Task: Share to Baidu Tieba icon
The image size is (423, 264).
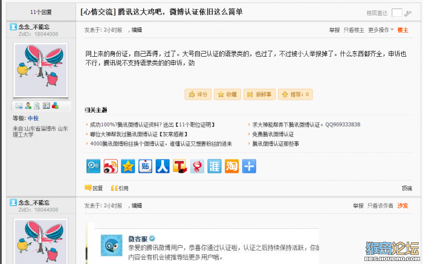Action: (145, 166)
